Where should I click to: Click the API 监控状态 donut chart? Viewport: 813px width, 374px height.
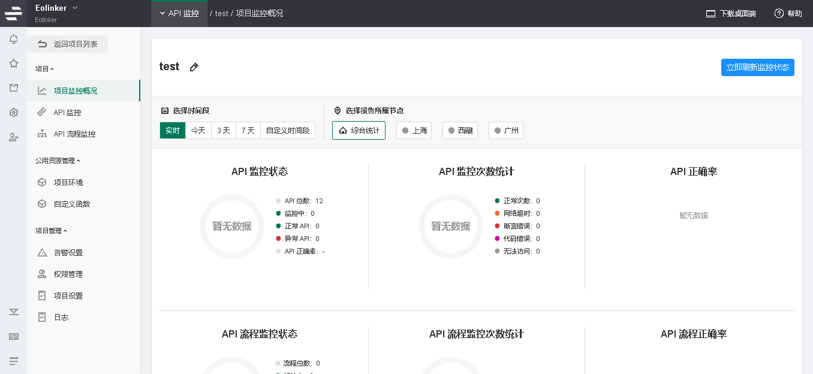232,227
